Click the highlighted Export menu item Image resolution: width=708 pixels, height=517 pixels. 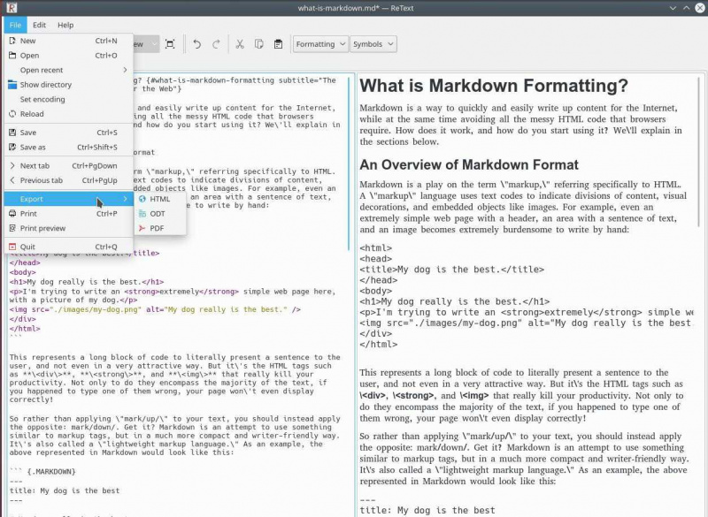coord(69,199)
